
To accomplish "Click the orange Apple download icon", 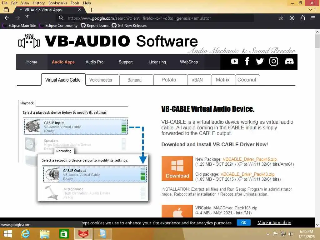I will tap(177, 211).
